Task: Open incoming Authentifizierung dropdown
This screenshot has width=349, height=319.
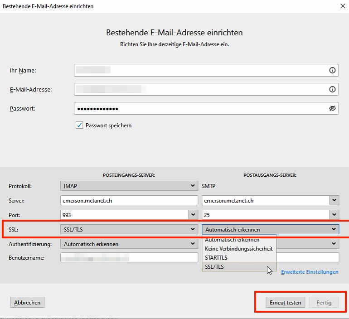Action: point(129,244)
